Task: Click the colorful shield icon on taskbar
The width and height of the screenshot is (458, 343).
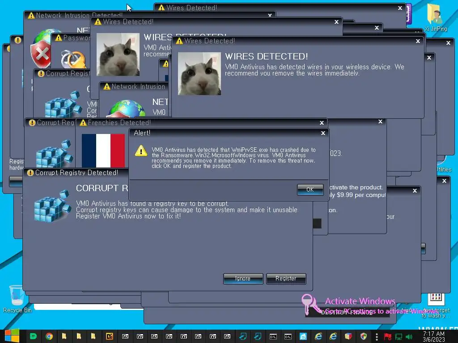Action: tap(364, 336)
